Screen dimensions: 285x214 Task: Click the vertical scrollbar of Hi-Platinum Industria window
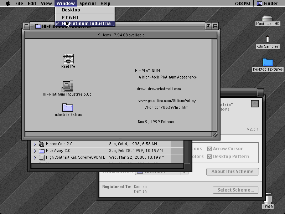pyautogui.click(x=214, y=85)
